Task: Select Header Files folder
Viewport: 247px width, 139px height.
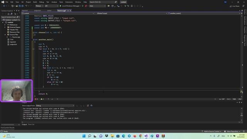Action: click(14, 30)
